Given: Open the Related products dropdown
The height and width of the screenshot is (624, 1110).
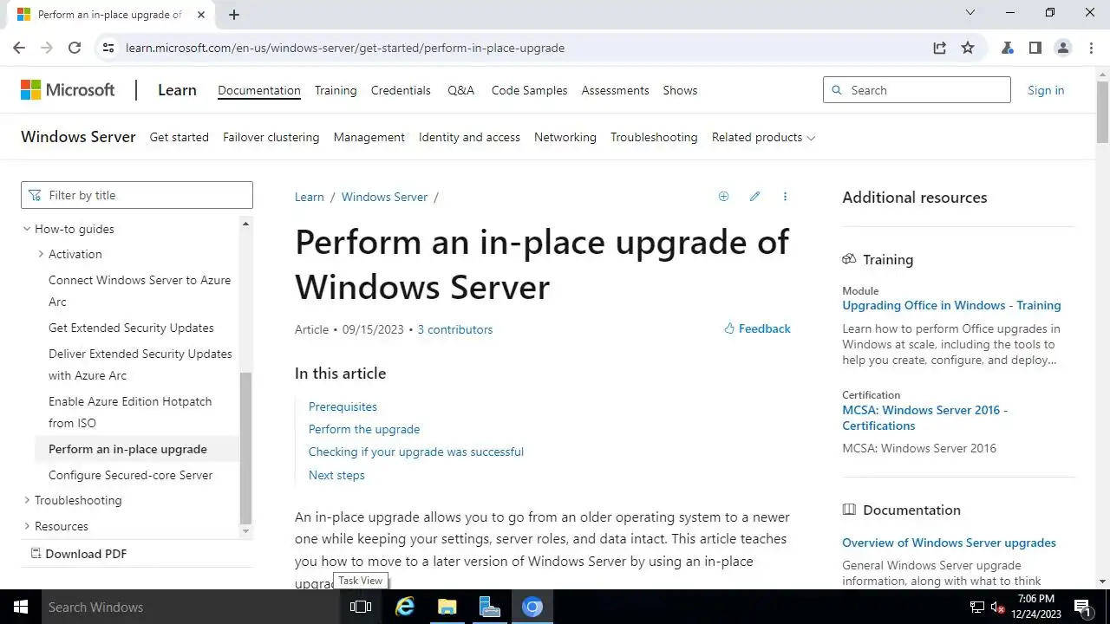Looking at the screenshot, I should coord(763,137).
